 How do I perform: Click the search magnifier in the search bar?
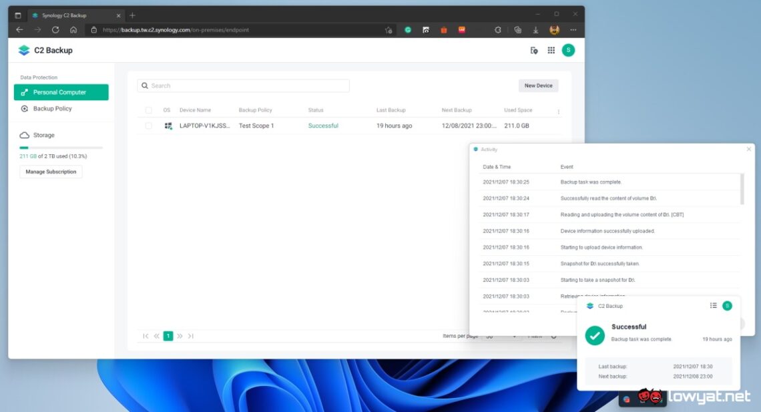click(x=145, y=85)
